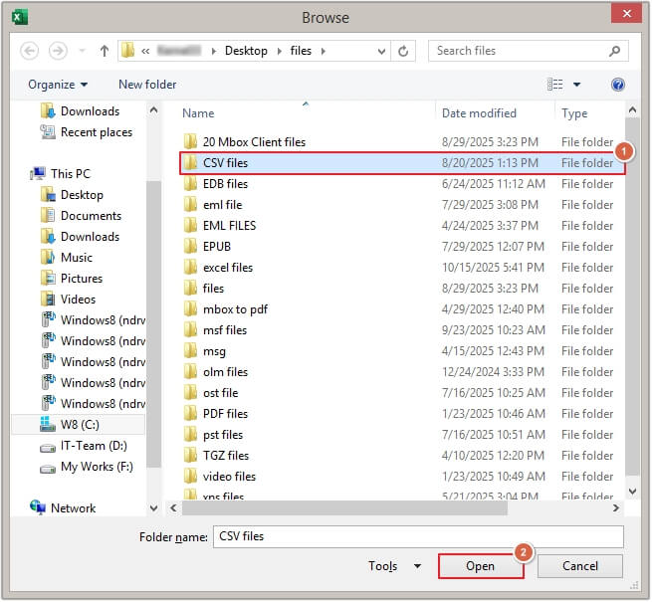Open Recent places in the sidebar
The height and width of the screenshot is (602, 652).
tap(87, 132)
